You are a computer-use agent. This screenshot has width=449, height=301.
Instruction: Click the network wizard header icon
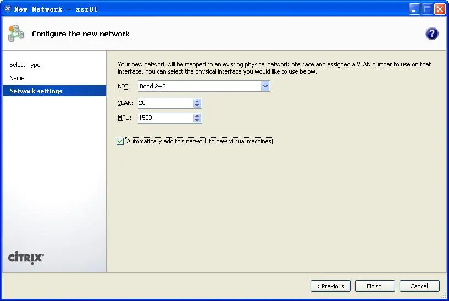tap(15, 34)
